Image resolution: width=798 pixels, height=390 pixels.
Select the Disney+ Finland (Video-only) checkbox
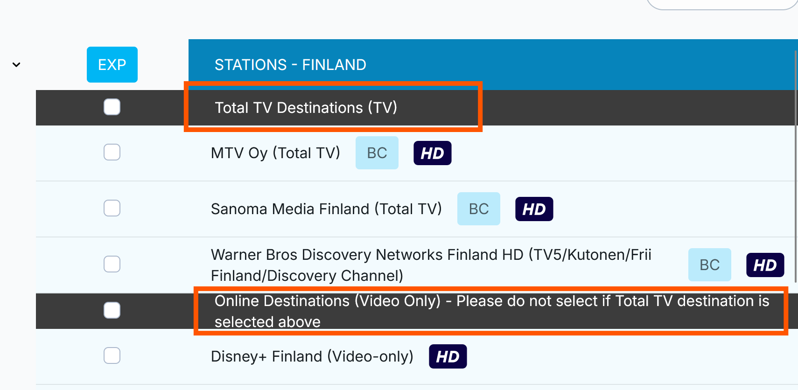(112, 355)
